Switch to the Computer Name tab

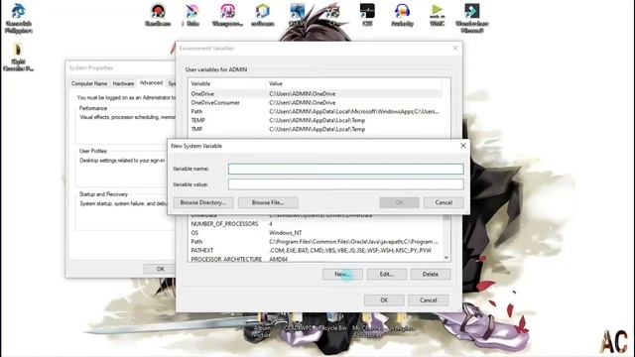click(89, 83)
